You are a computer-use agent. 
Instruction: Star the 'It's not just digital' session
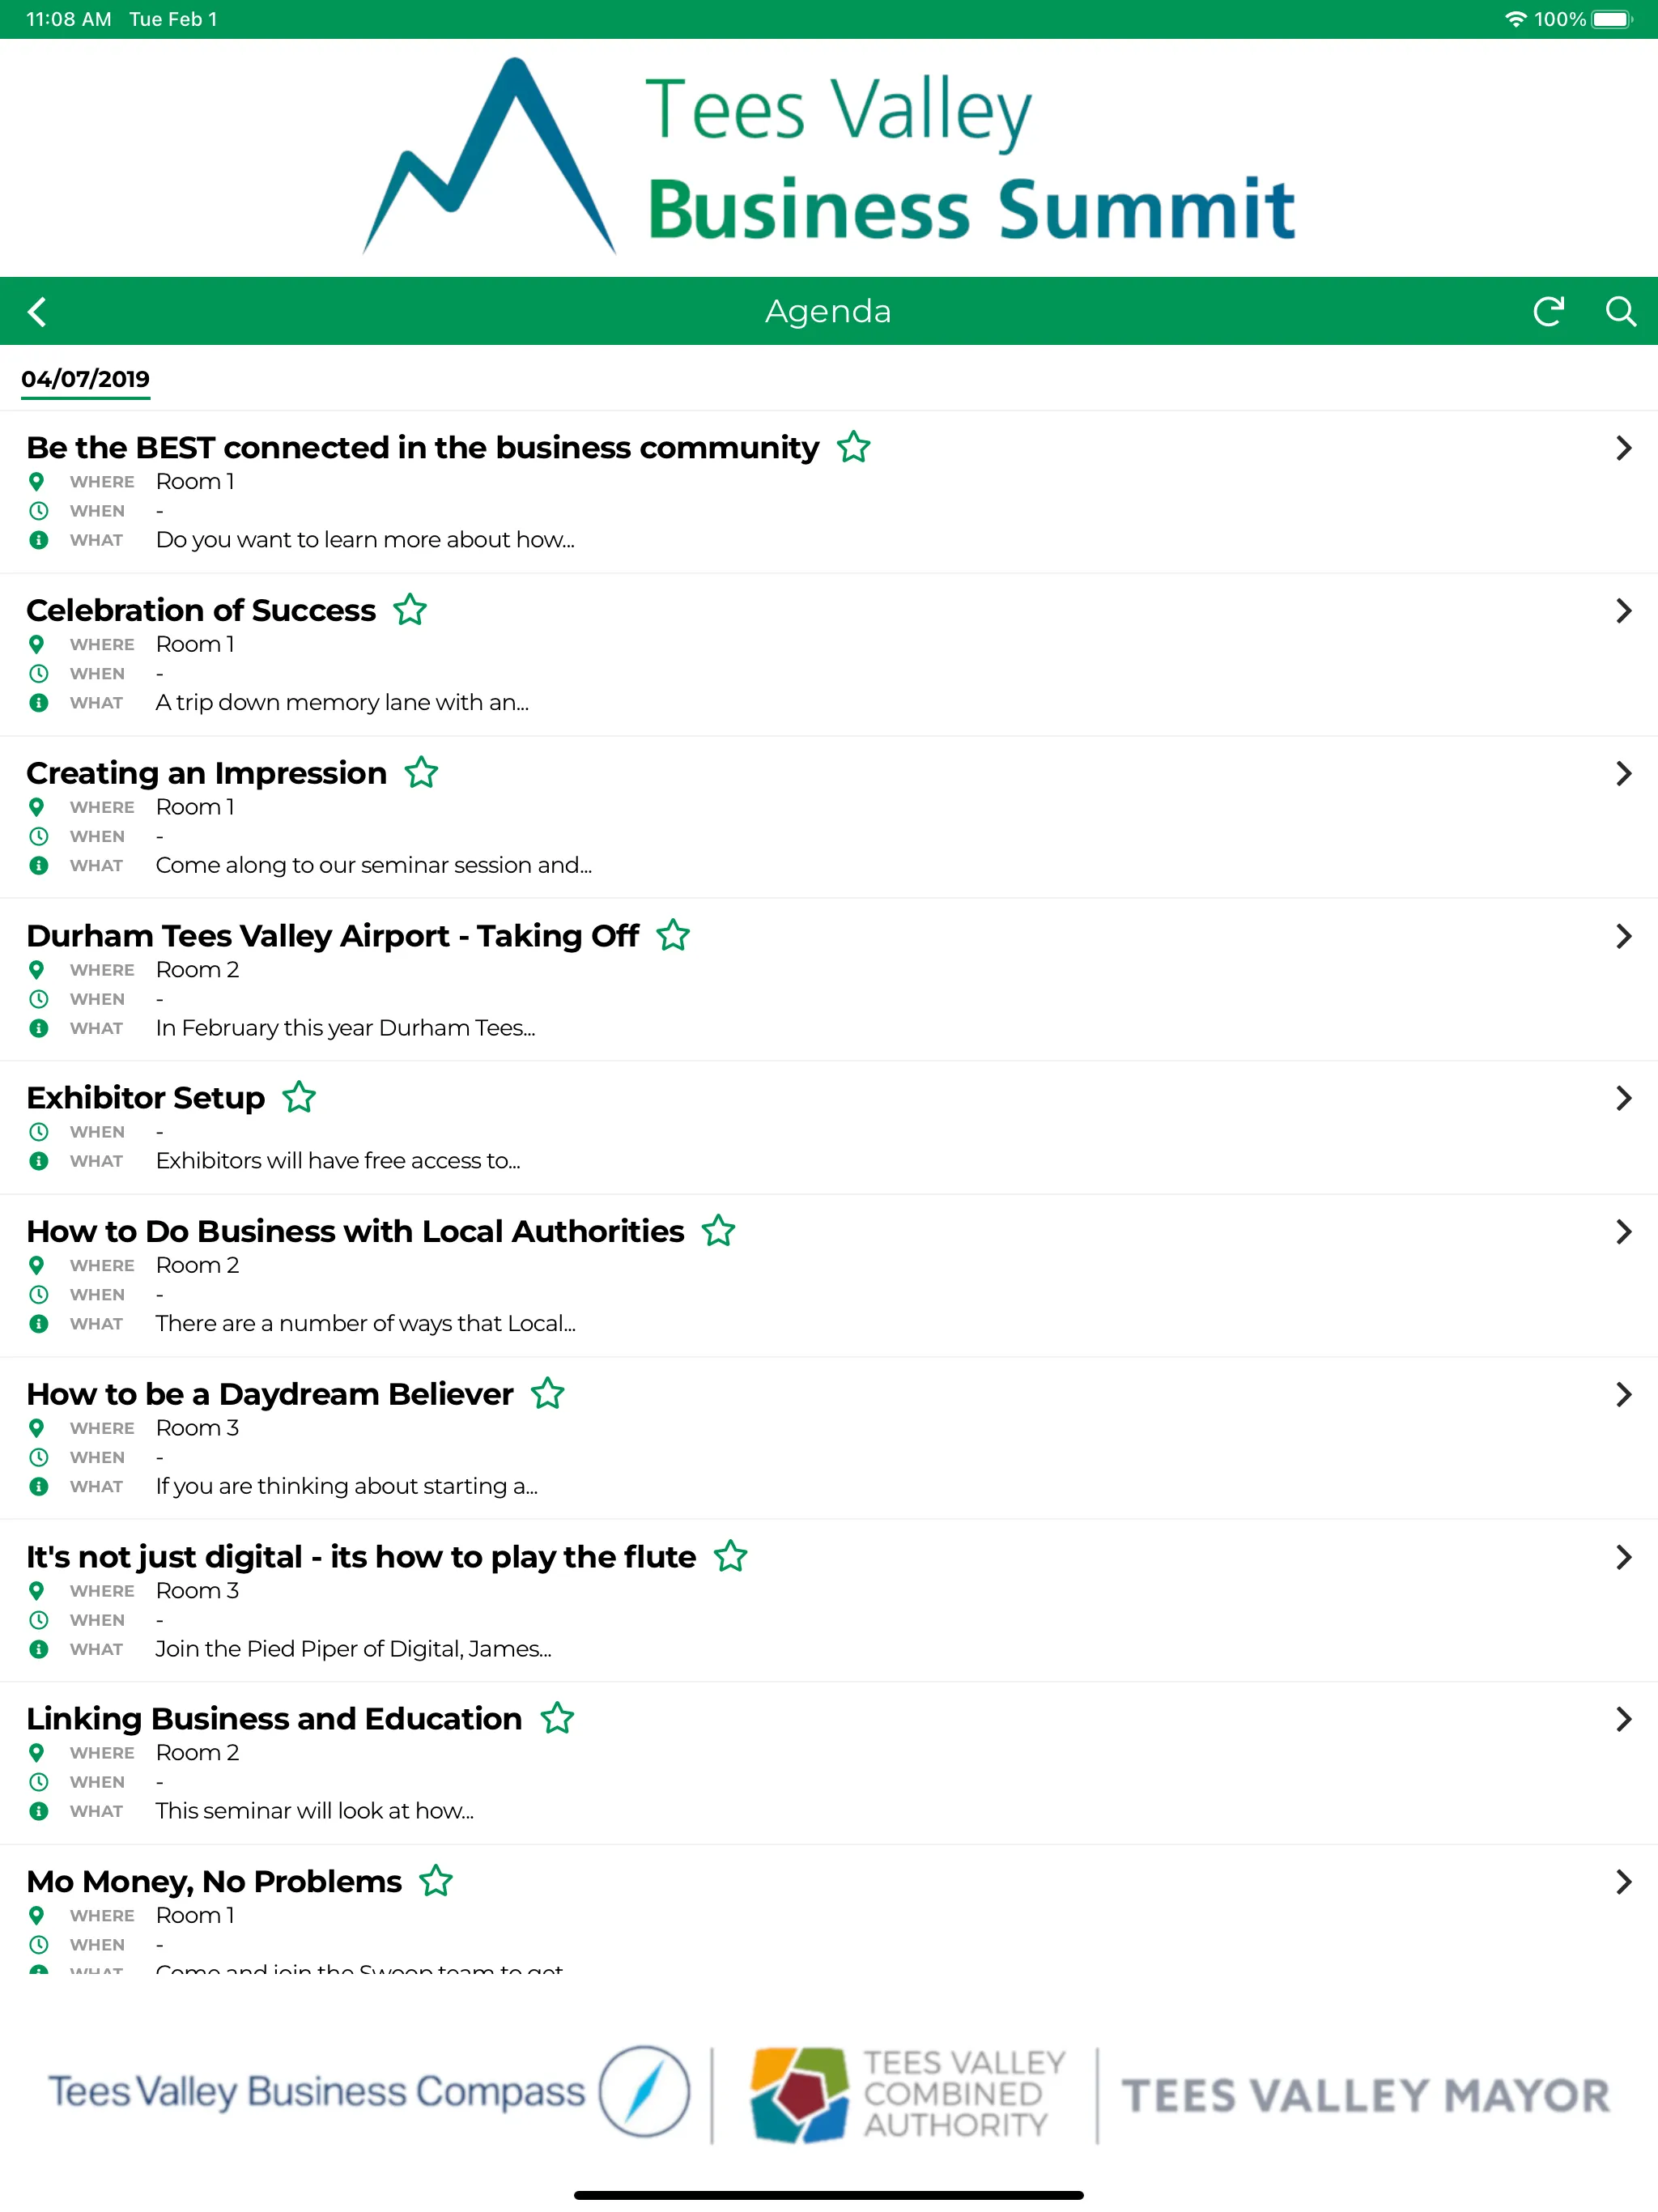click(x=730, y=1557)
